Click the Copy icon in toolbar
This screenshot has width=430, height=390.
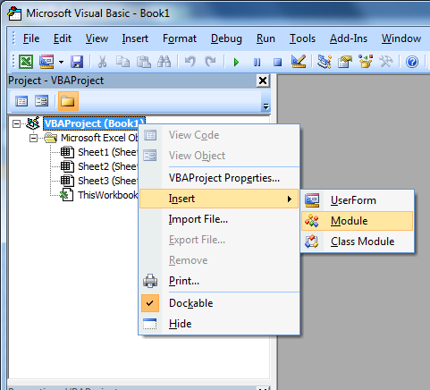(x=122, y=62)
